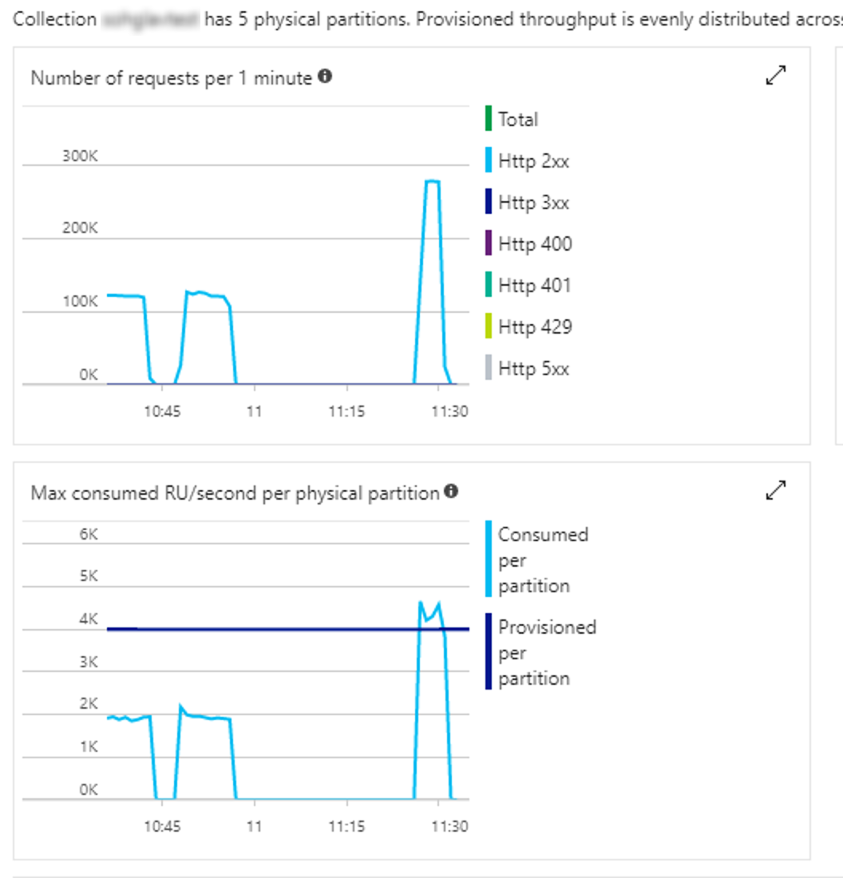Toggle Consumed per partition legend series
The width and height of the screenshot is (843, 878).
[x=536, y=560]
